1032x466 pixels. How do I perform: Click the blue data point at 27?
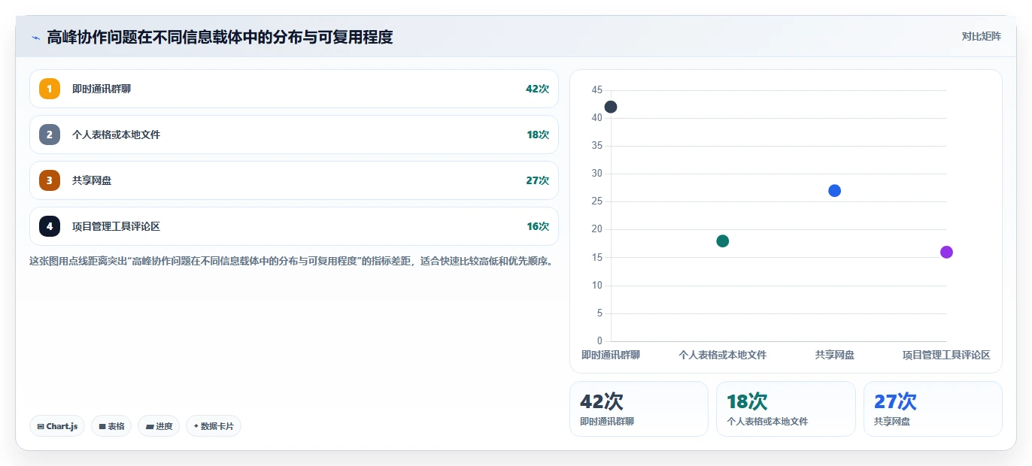(x=834, y=191)
